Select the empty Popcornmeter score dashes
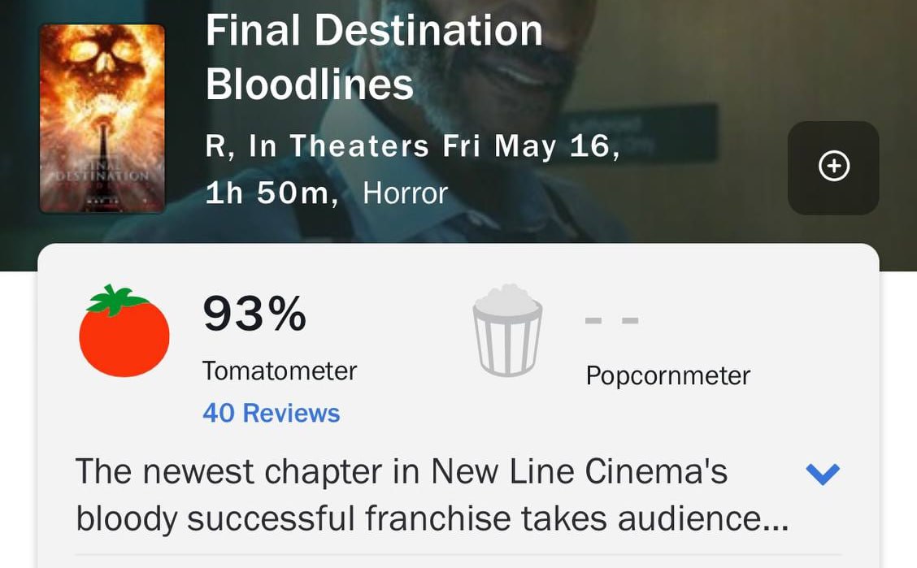The width and height of the screenshot is (917, 568). (x=611, y=320)
